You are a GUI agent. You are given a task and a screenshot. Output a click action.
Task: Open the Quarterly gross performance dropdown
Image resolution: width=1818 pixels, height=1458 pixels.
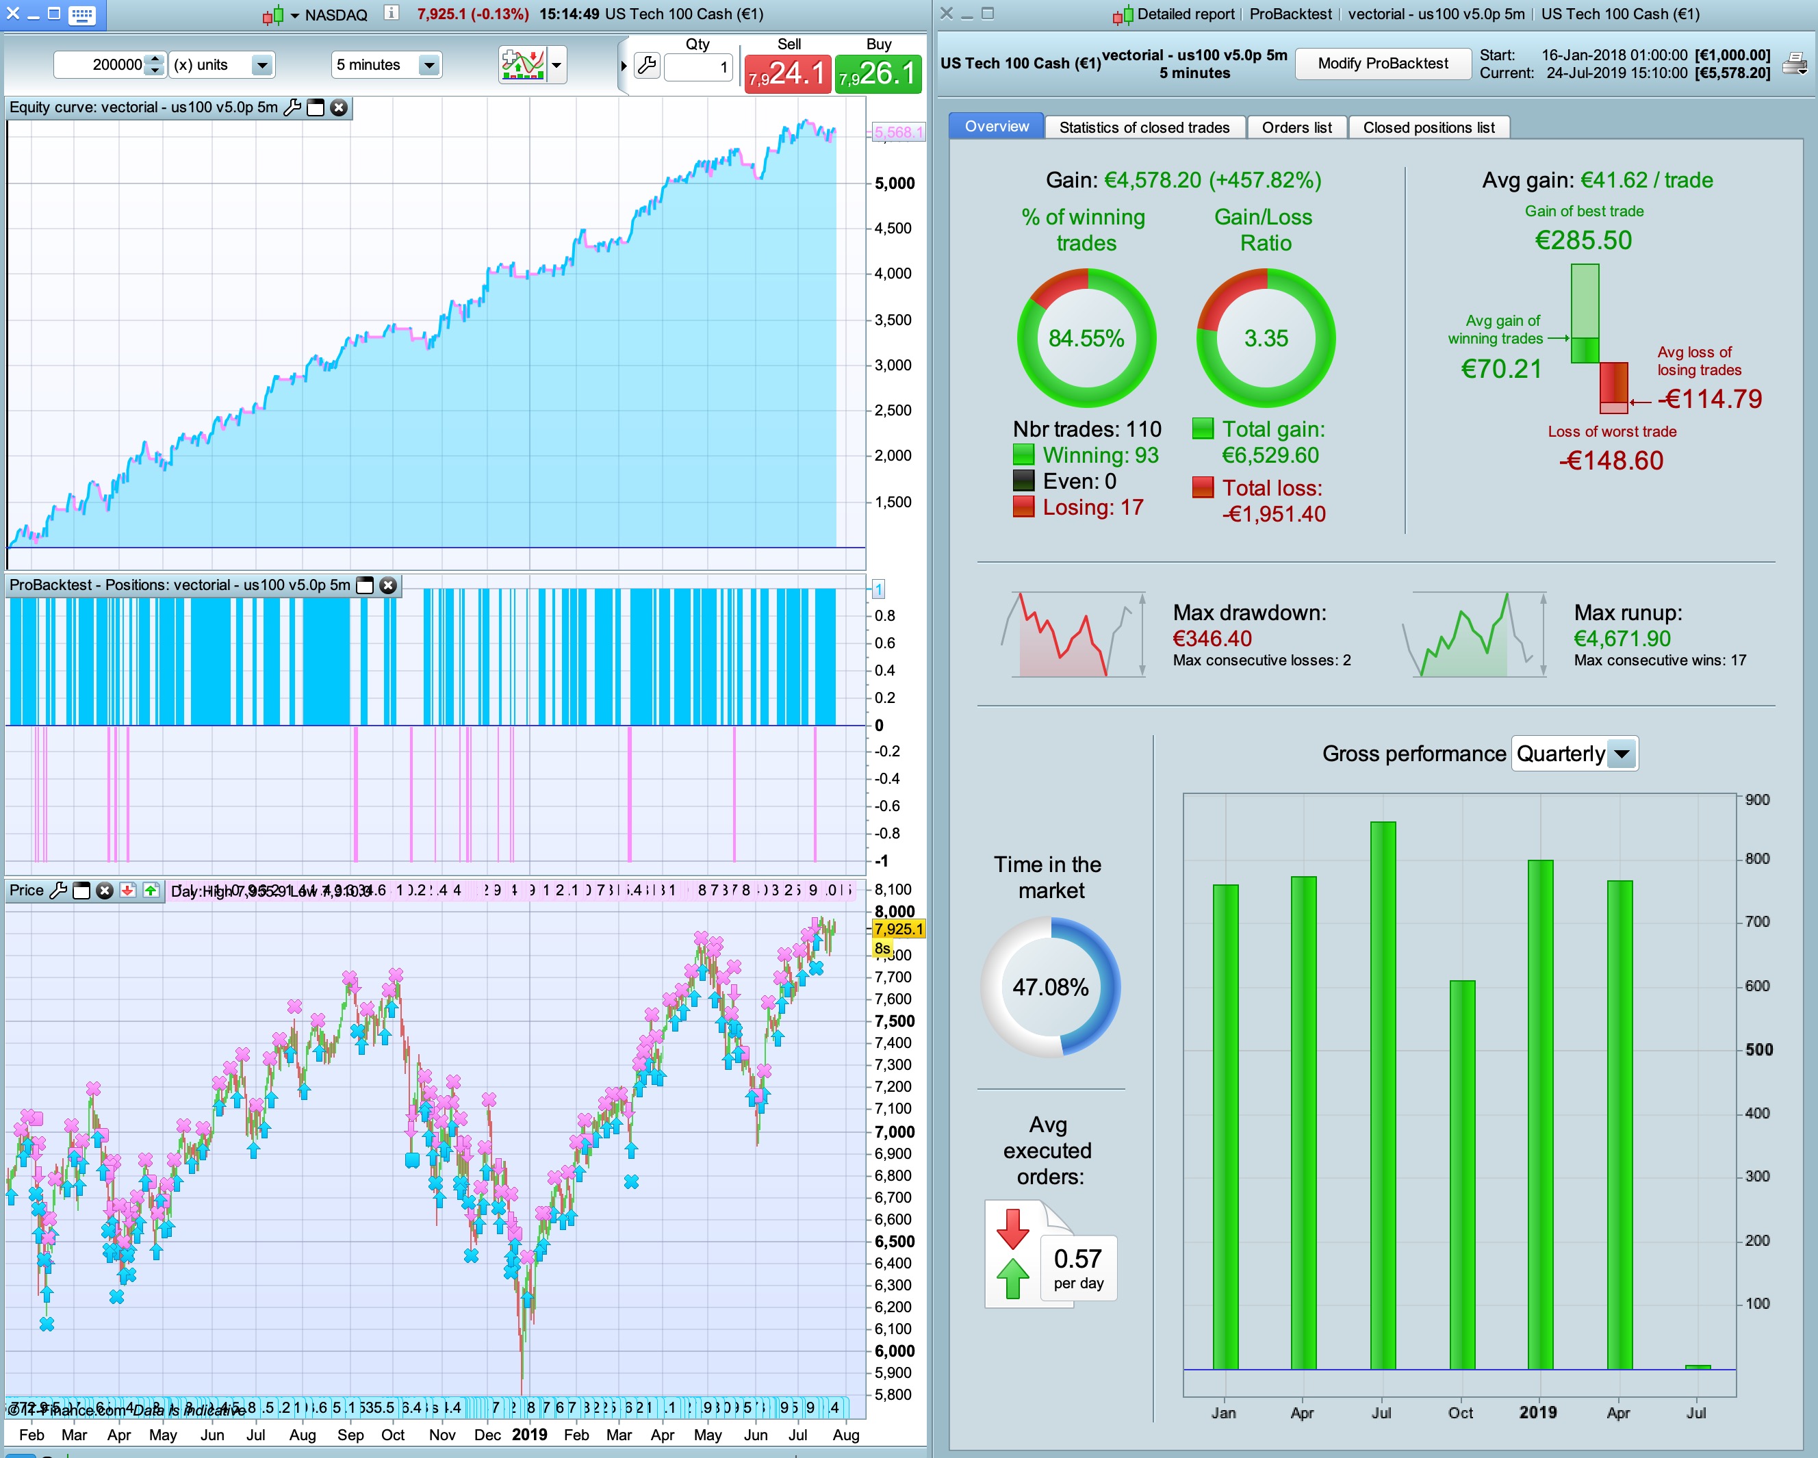(x=1622, y=754)
